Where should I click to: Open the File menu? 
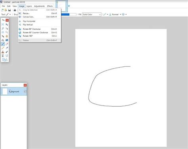pos(3,6)
